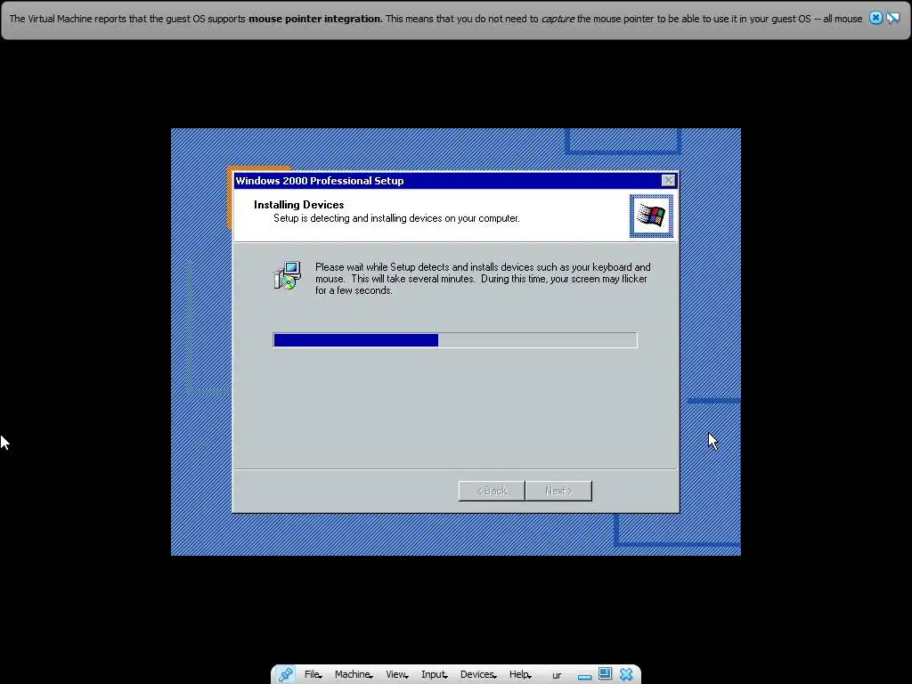The height and width of the screenshot is (684, 912).
Task: Click the disabled Next button
Action: click(x=558, y=491)
